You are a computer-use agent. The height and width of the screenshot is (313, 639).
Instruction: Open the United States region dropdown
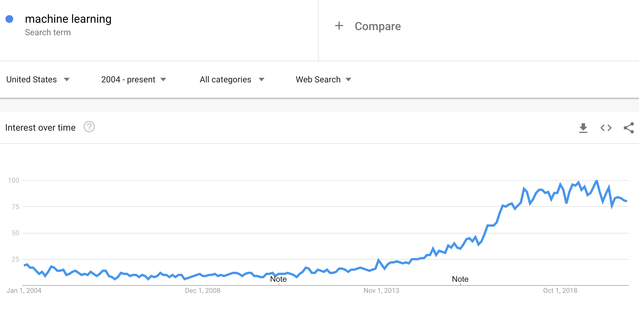point(38,80)
